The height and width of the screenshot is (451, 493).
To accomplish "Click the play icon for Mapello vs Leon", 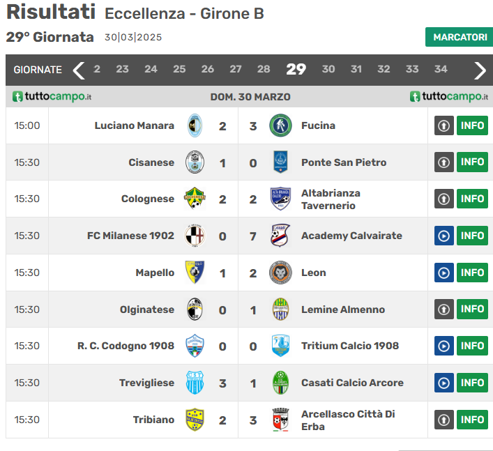I will pos(444,273).
